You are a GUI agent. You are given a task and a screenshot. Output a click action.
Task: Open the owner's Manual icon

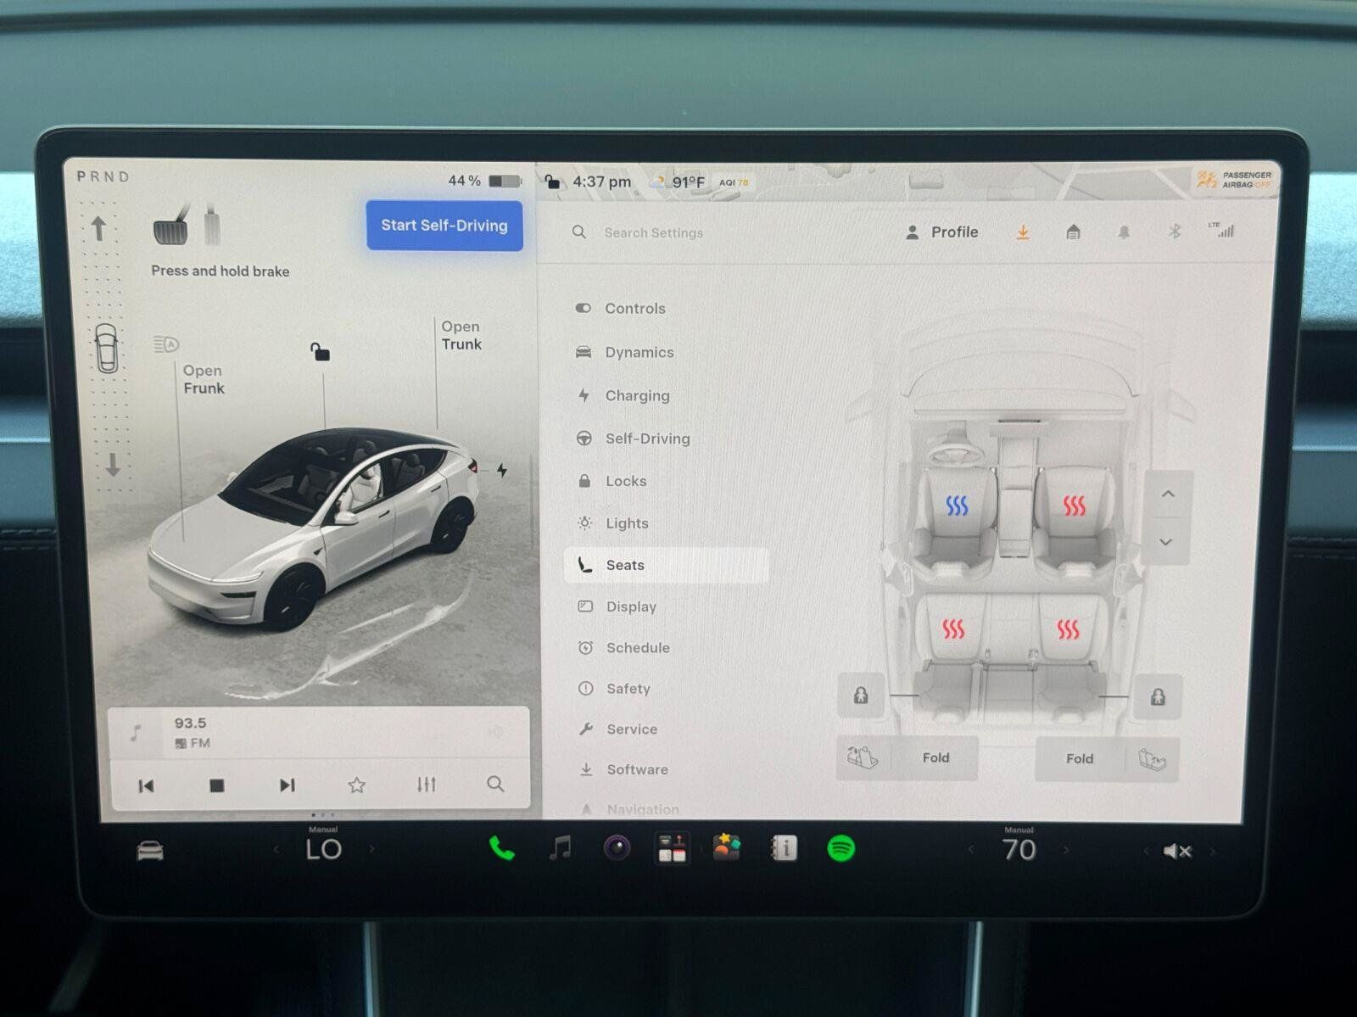click(784, 847)
